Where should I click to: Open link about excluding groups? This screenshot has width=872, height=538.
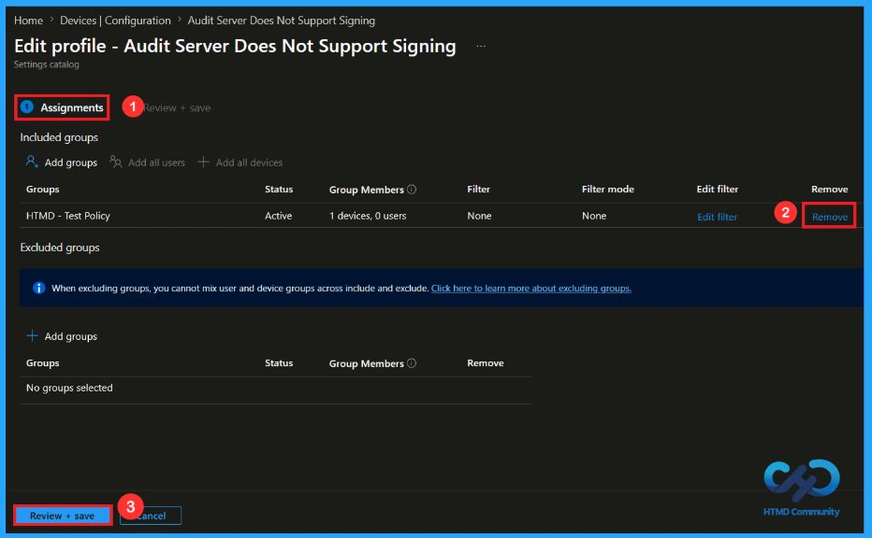[x=531, y=289]
